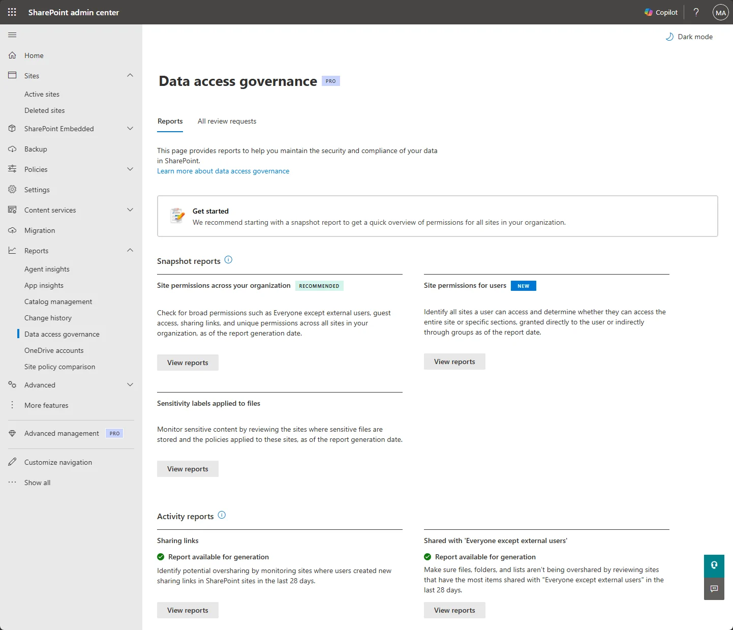This screenshot has width=733, height=630.
Task: Switch to All review requests tab
Action: pos(227,122)
